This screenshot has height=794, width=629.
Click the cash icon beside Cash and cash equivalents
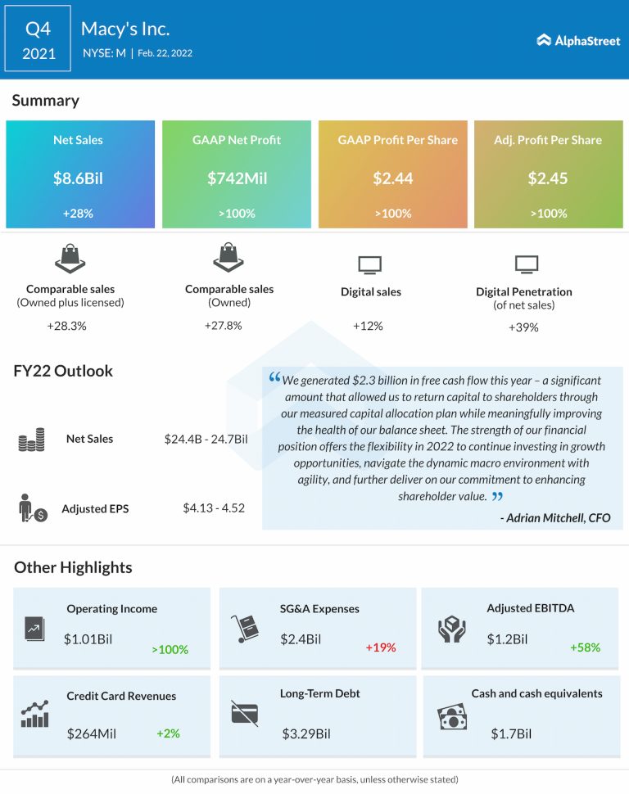coord(452,718)
